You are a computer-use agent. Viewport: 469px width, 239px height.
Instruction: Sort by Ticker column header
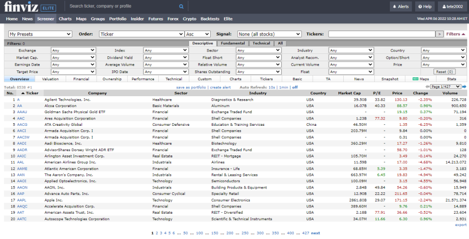coord(30,93)
